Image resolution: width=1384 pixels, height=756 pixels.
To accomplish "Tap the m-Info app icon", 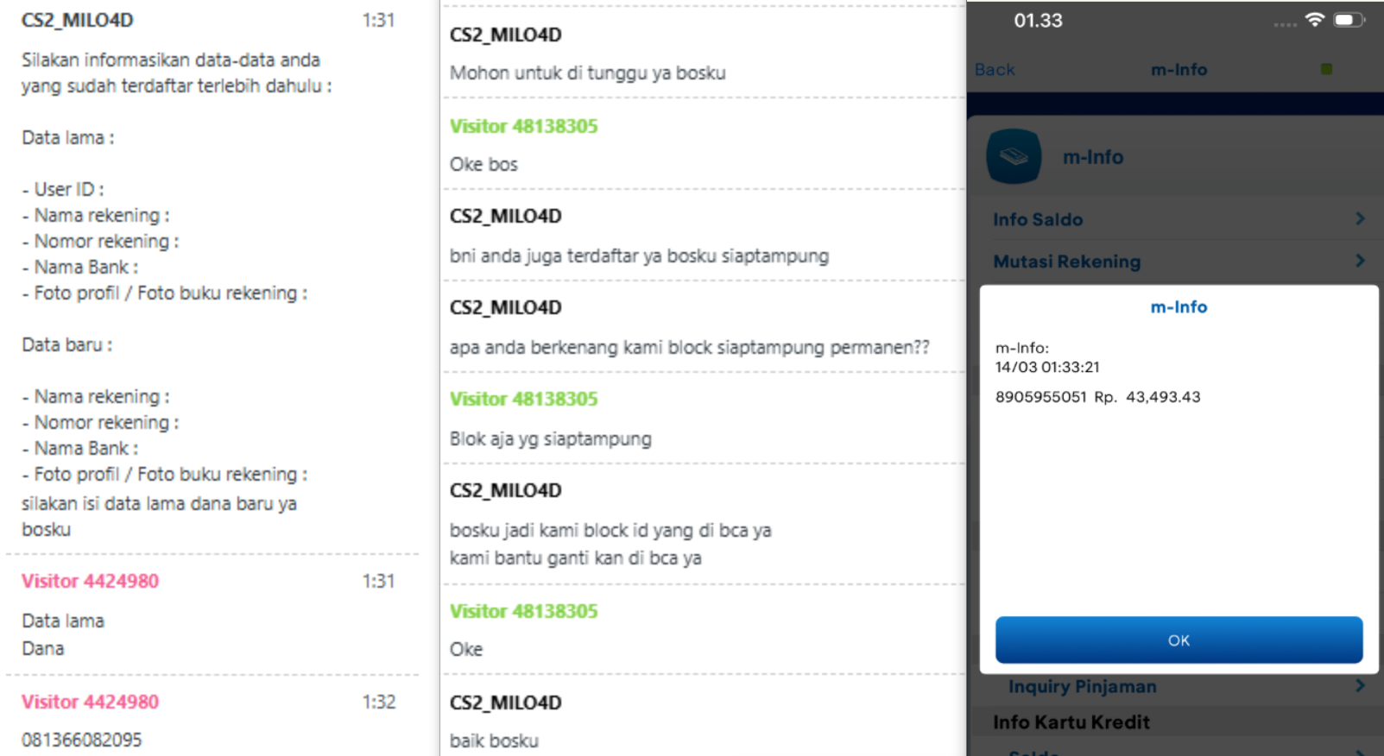I will click(x=1014, y=156).
